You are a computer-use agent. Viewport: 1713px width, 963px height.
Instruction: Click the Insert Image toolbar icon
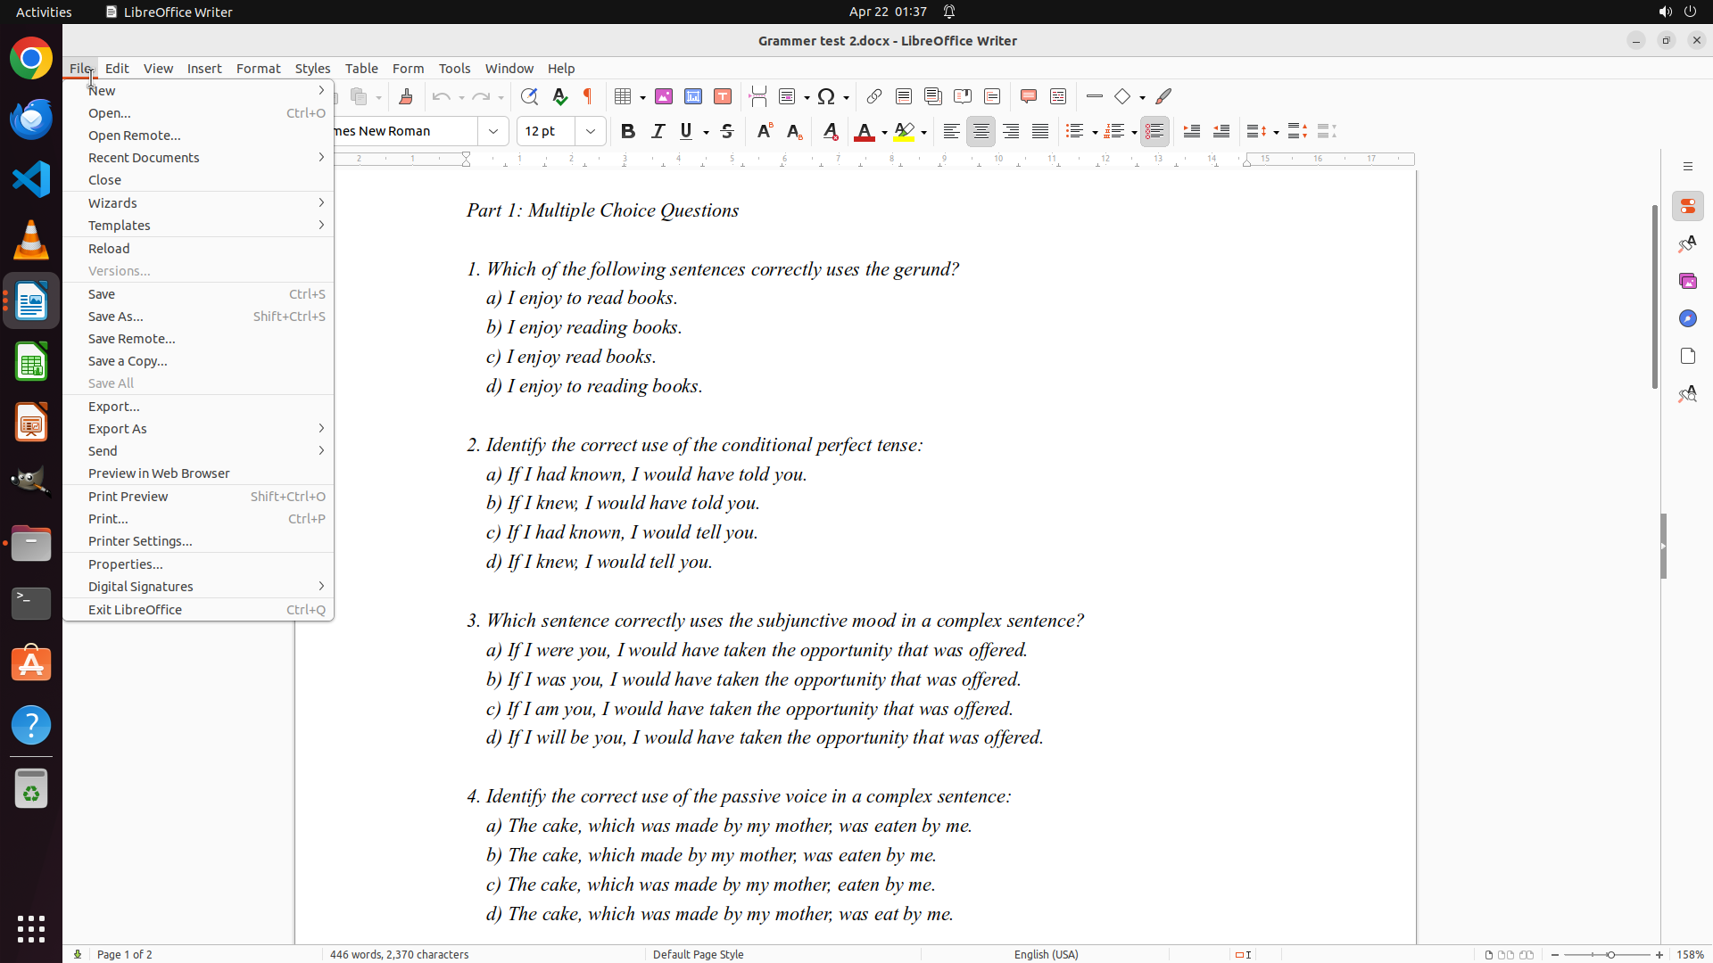pos(664,96)
